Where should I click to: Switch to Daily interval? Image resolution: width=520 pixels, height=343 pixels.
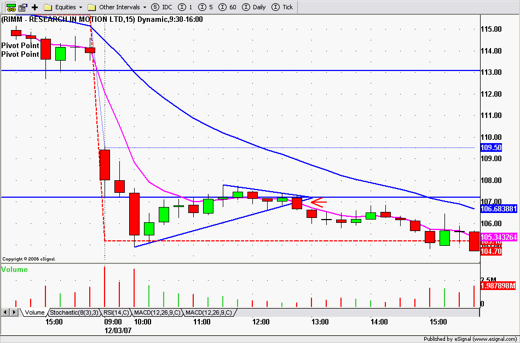click(253, 7)
